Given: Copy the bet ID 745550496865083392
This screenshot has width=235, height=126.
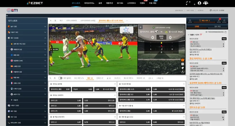Looking at the screenshot, I should pos(225,32).
